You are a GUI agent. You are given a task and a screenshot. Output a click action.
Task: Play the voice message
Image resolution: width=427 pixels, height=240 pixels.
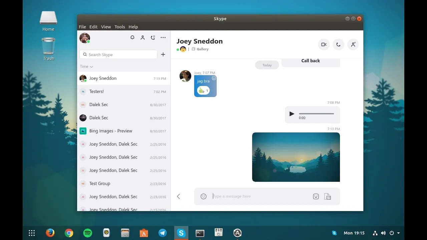[x=292, y=114]
